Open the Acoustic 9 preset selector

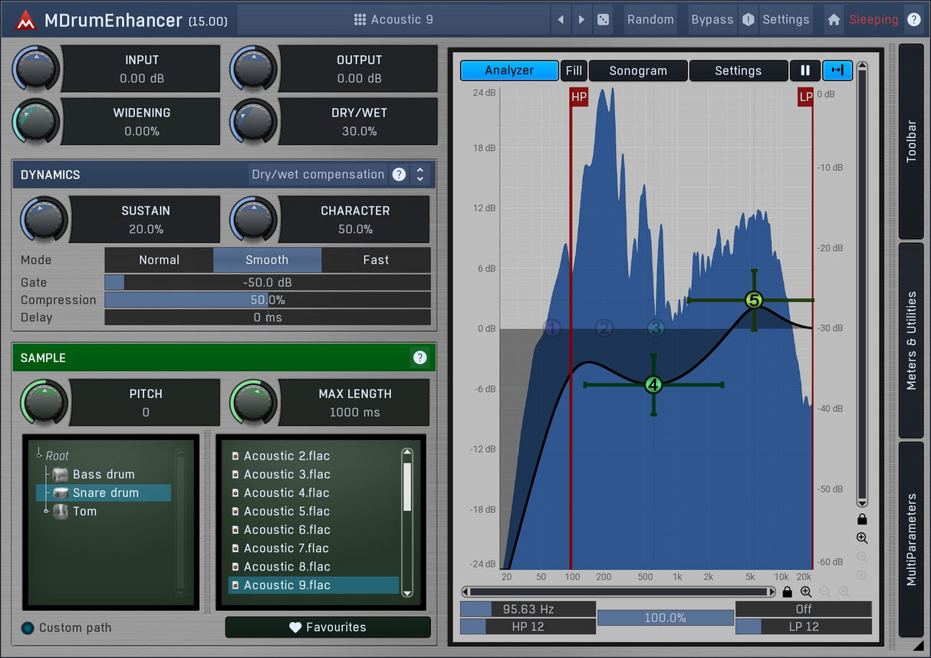coord(394,20)
